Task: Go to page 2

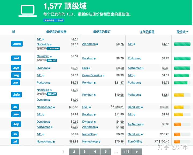Action: tap(74, 152)
